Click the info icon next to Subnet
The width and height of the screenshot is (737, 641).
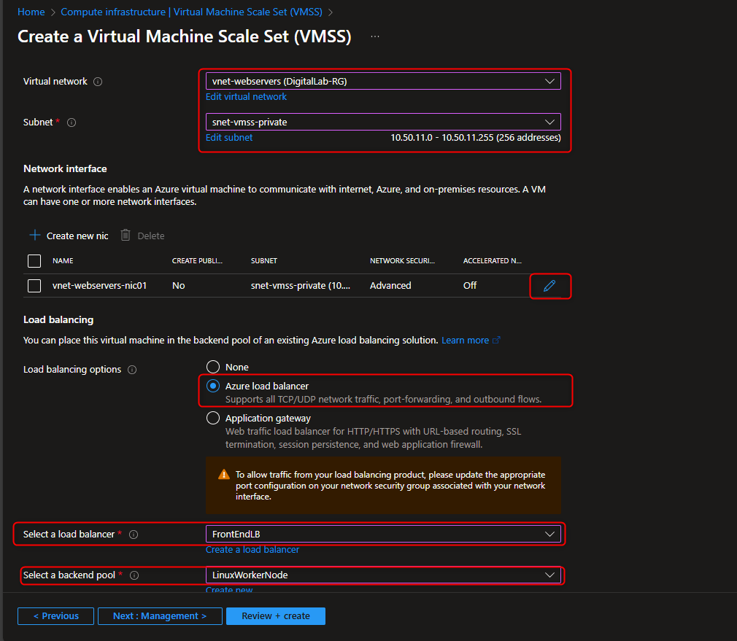point(71,122)
